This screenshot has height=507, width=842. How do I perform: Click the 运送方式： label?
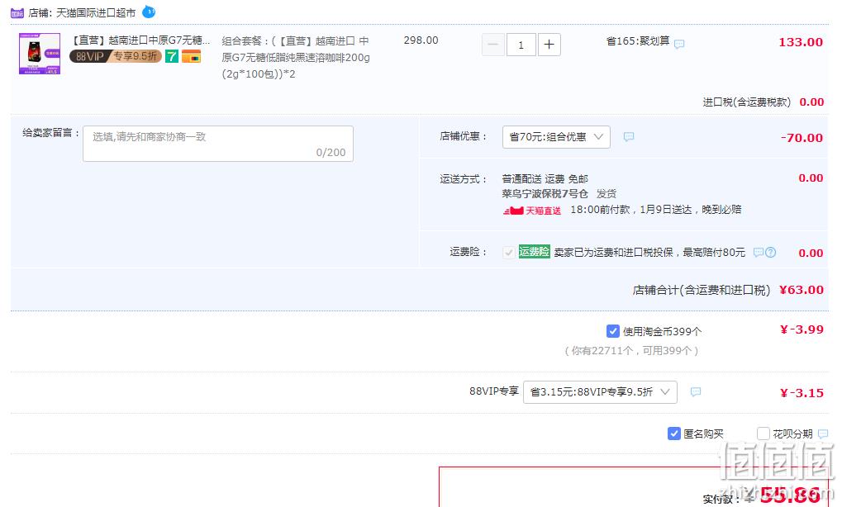[x=464, y=179]
